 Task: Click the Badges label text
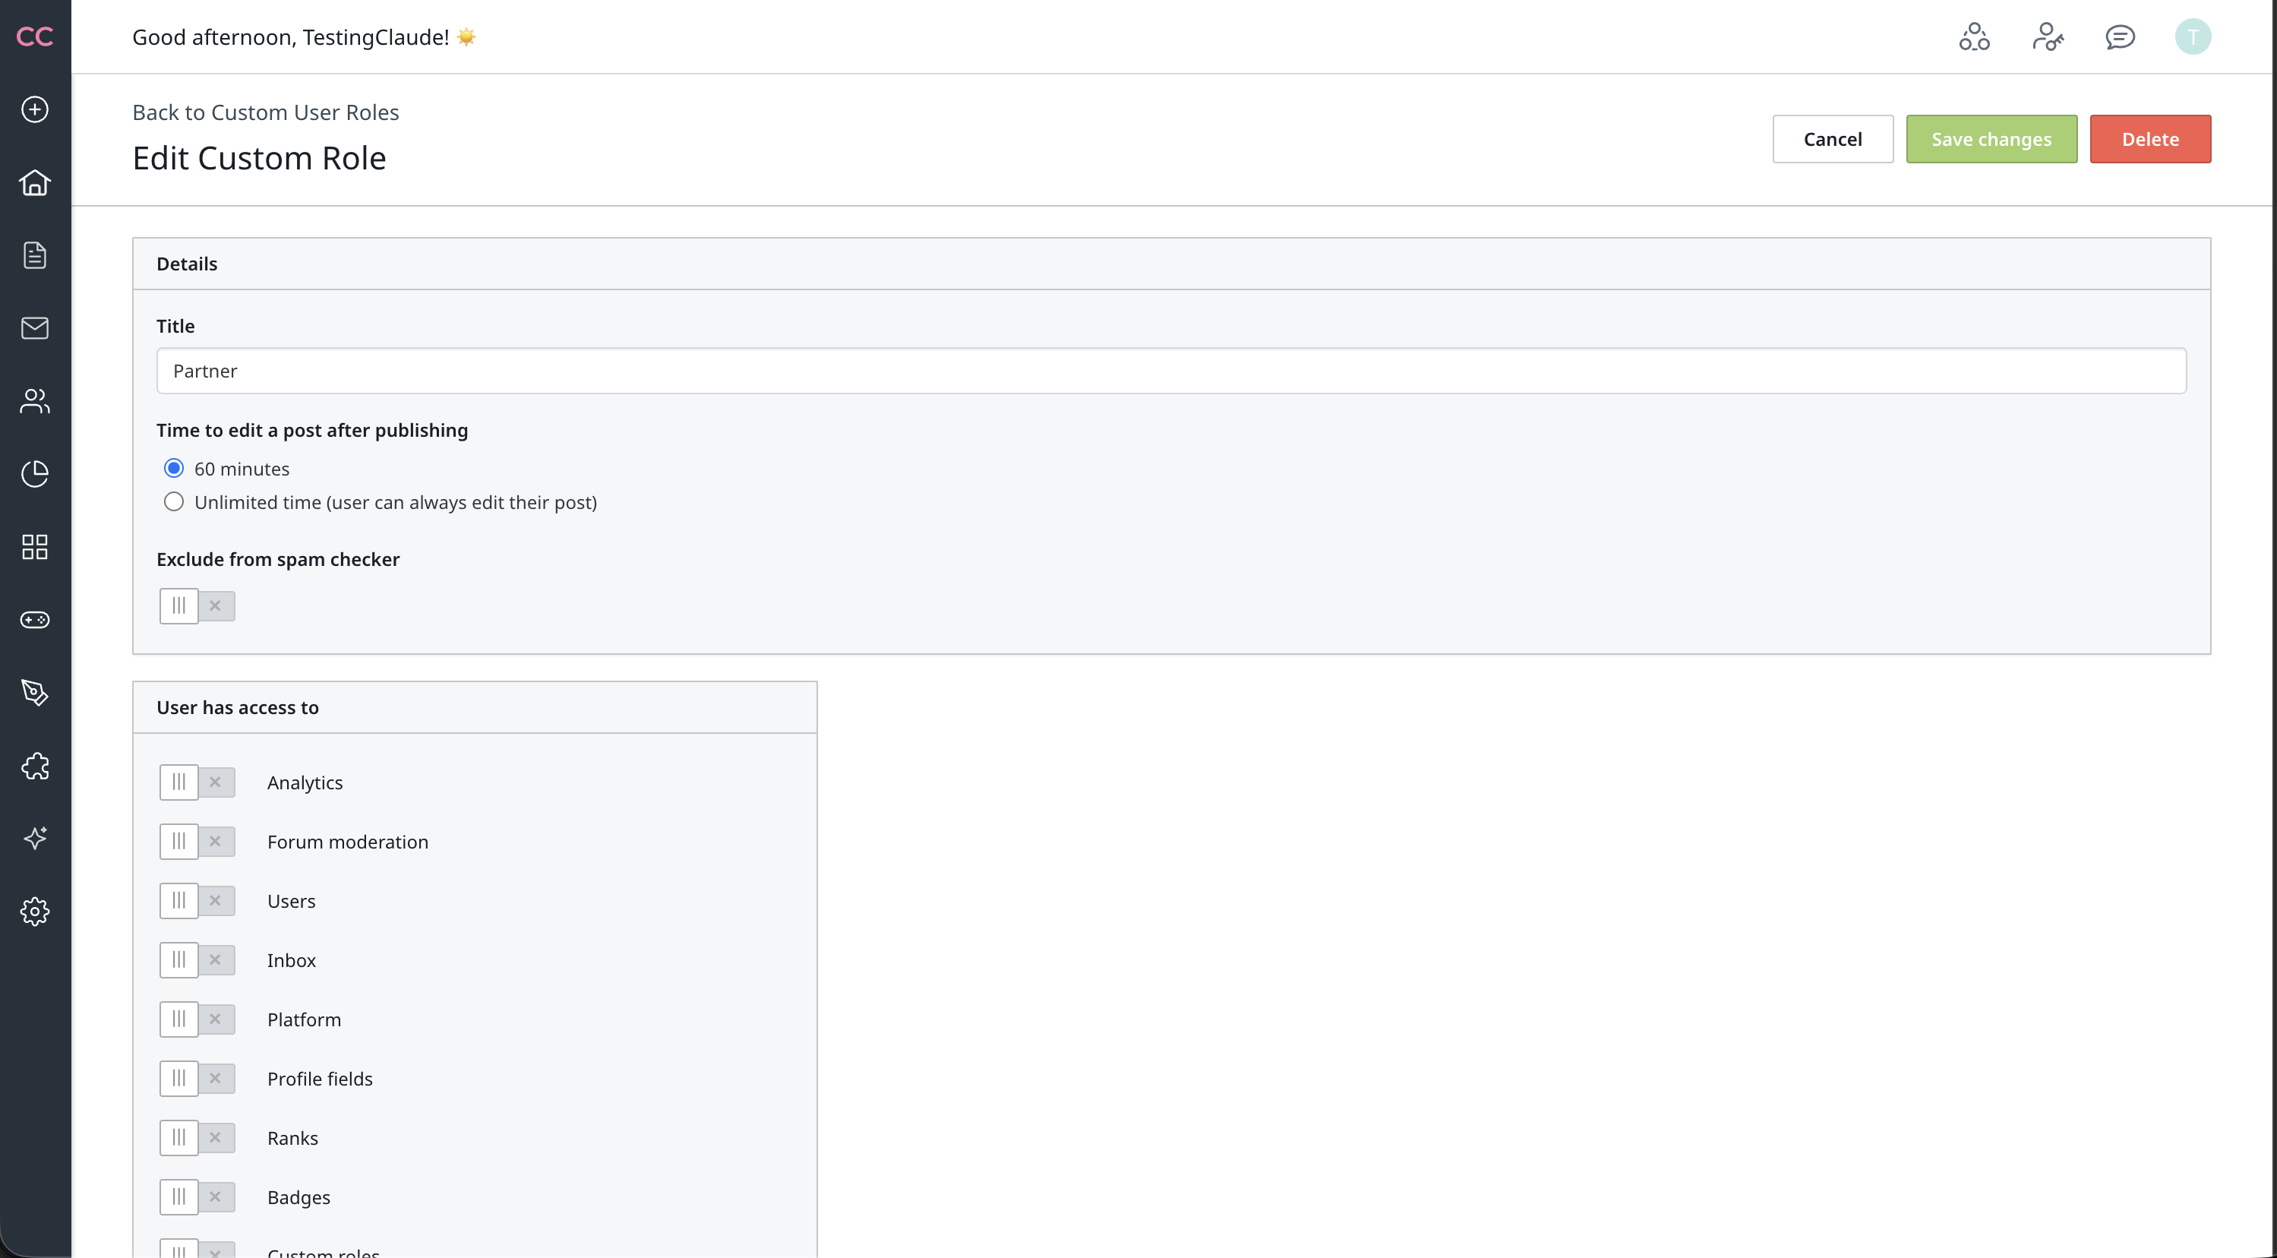[x=298, y=1197]
